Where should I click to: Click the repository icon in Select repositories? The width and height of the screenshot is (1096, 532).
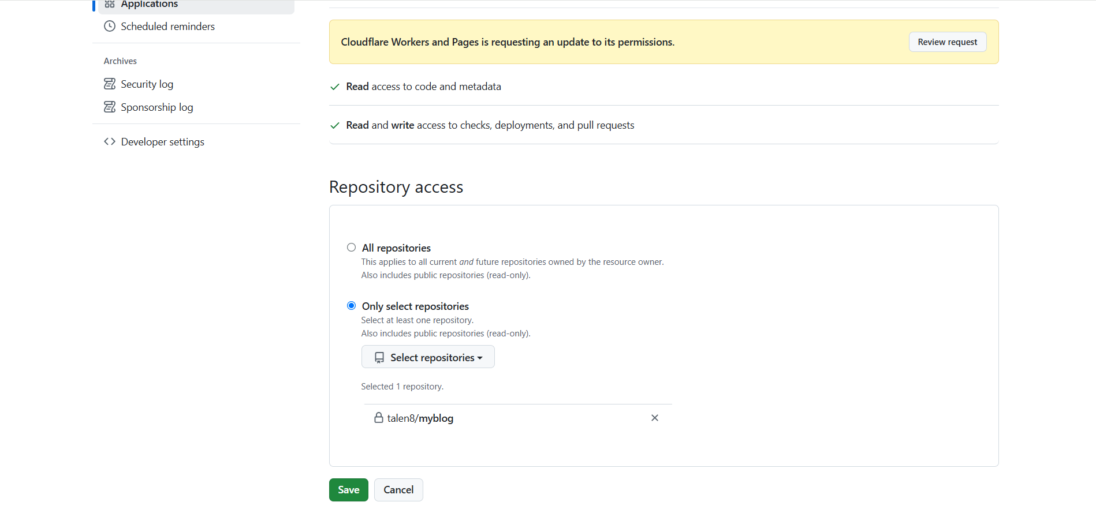(x=379, y=358)
